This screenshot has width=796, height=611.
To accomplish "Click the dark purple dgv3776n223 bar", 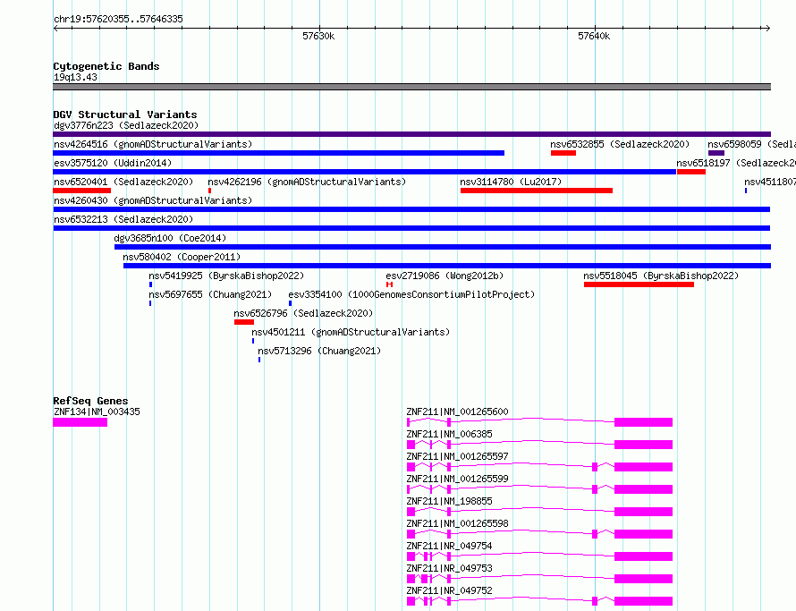I will 411,134.
